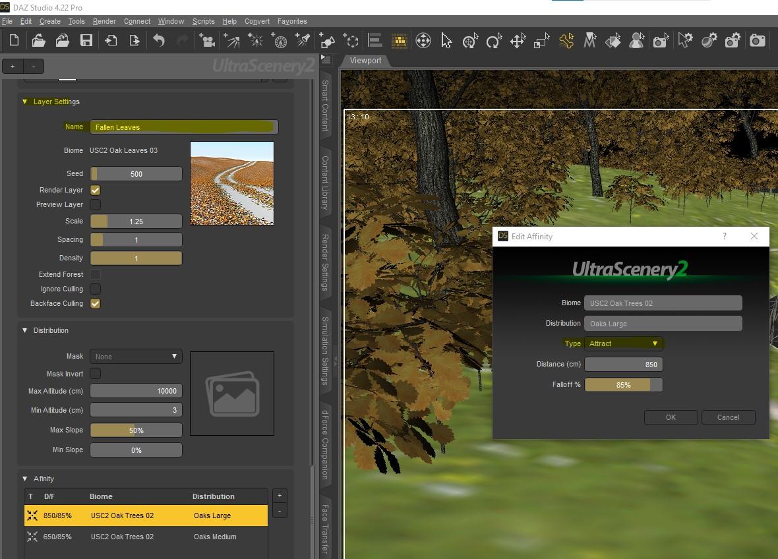Screen dimensions: 778x559
Task: Confirm Edit Affinity dialog with OK
Action: [671, 418]
